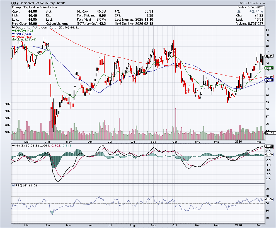Click the NYSE exchange label
Image resolution: width=276 pixels, height=228 pixels.
tap(61, 3)
